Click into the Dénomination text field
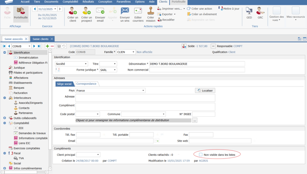 pos(197,64)
